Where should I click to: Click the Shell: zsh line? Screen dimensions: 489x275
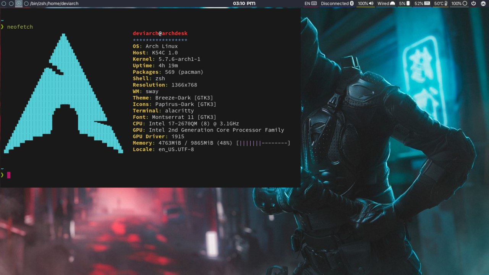[149, 78]
